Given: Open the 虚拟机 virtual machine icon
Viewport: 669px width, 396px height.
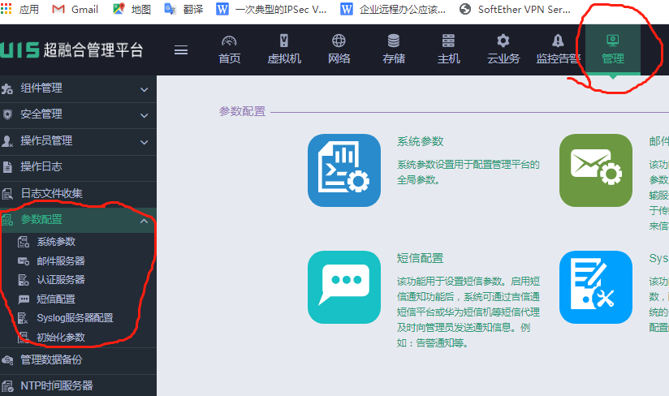Looking at the screenshot, I should click(283, 41).
